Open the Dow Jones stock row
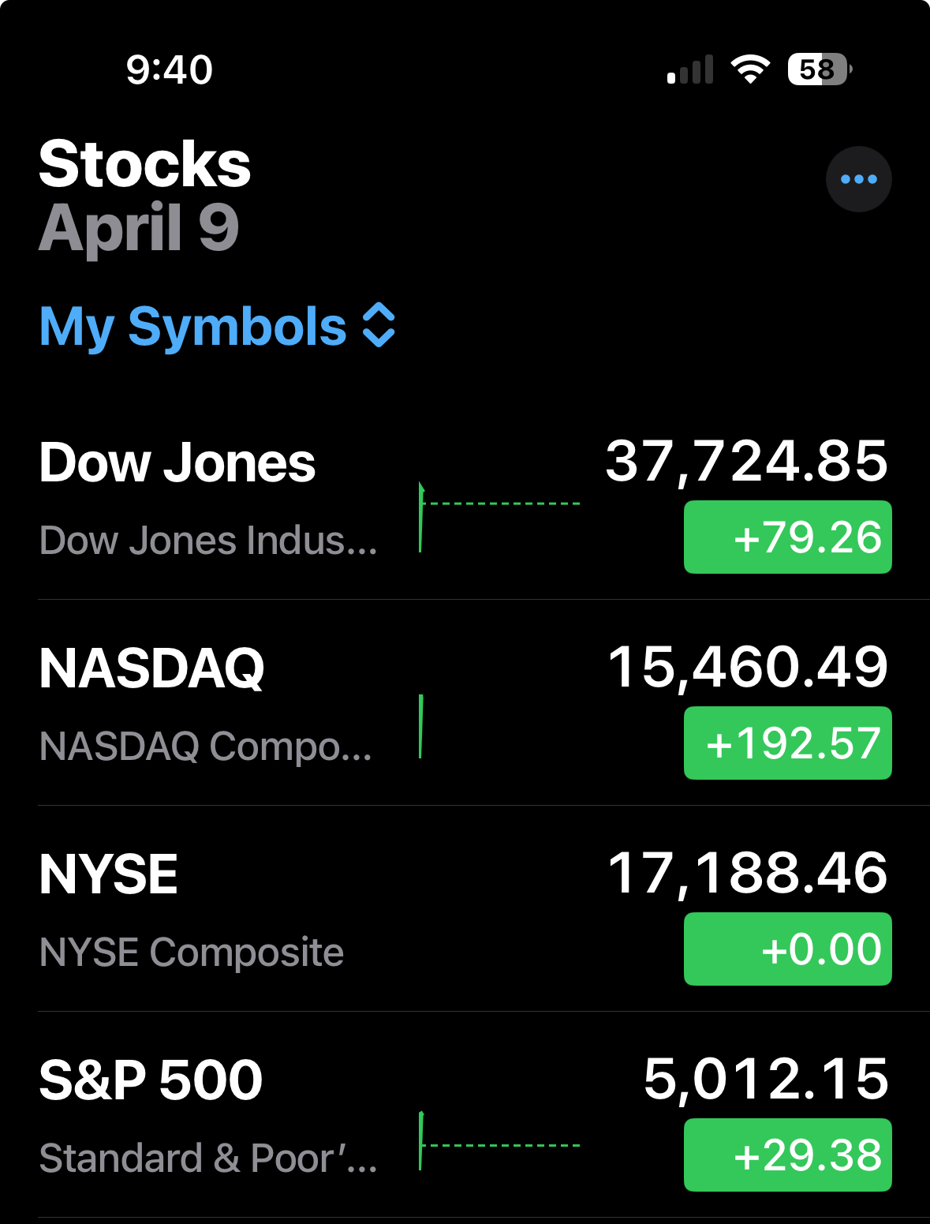The image size is (930, 1224). point(177,497)
